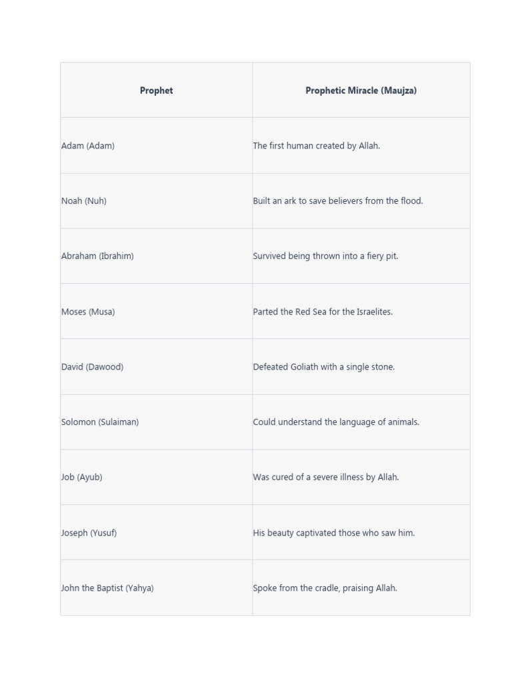Click 'Could understand the language of animals'
This screenshot has width=512, height=682.
[x=336, y=422]
